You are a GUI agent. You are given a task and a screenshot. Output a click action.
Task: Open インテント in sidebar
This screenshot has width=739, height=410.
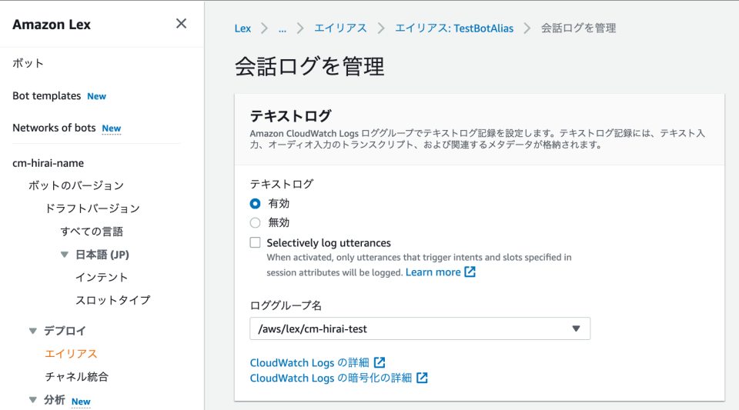tap(102, 277)
